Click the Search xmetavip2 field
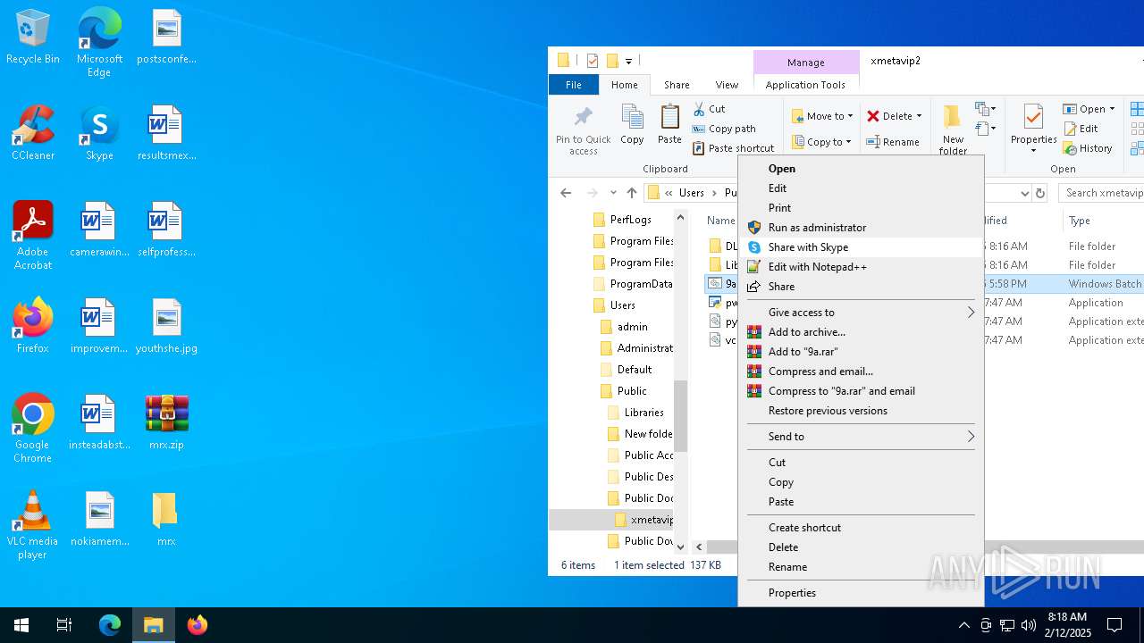Viewport: 1144px width, 643px height. point(1101,193)
